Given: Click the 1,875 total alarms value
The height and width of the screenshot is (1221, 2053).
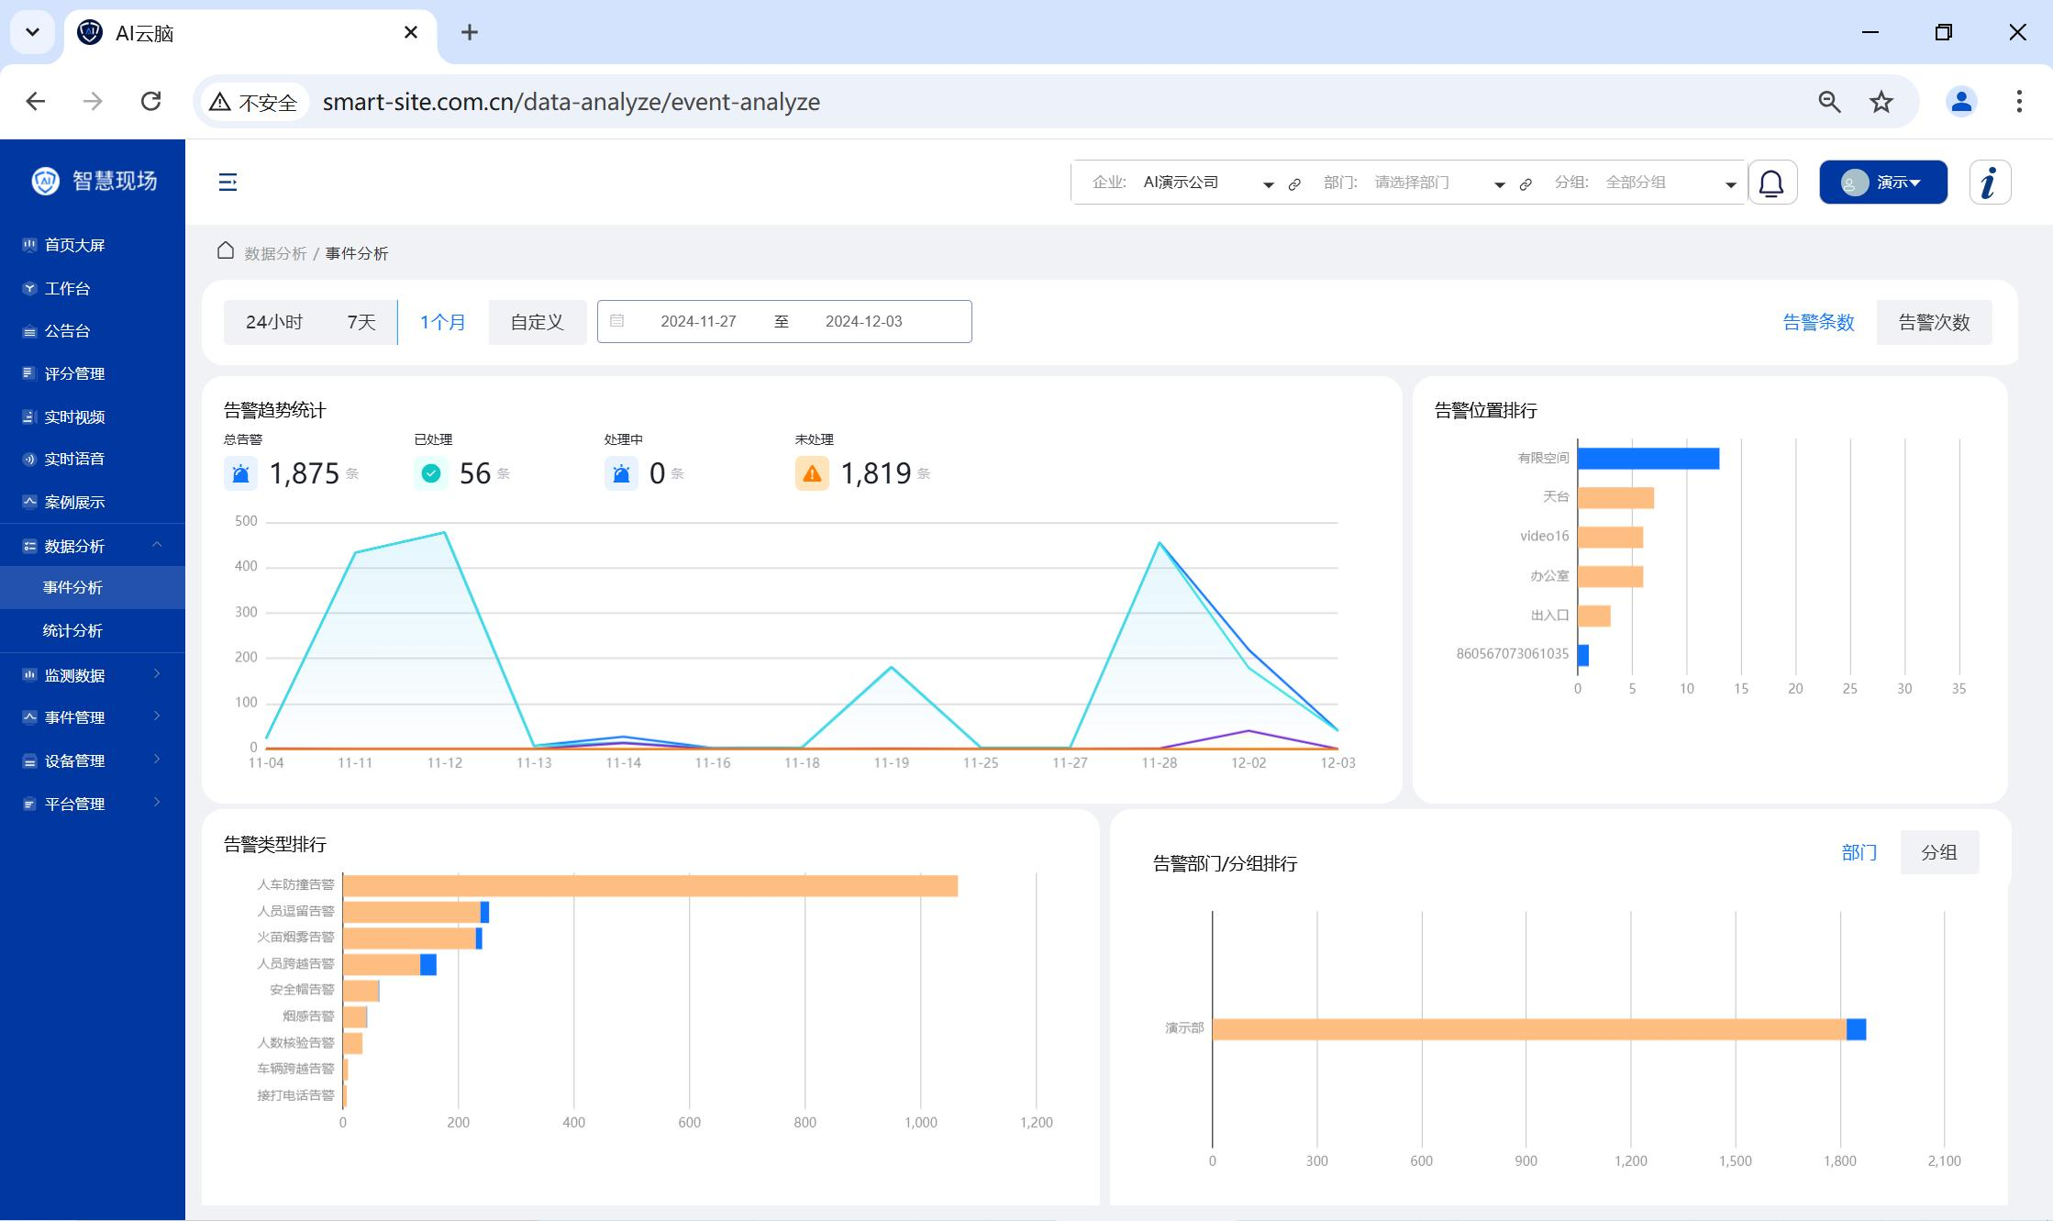Looking at the screenshot, I should click(x=305, y=473).
